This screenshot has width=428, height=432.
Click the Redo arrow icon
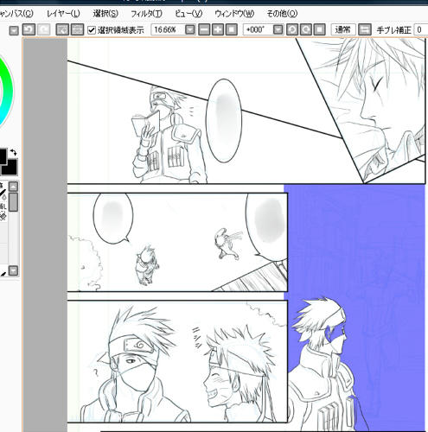[x=44, y=29]
